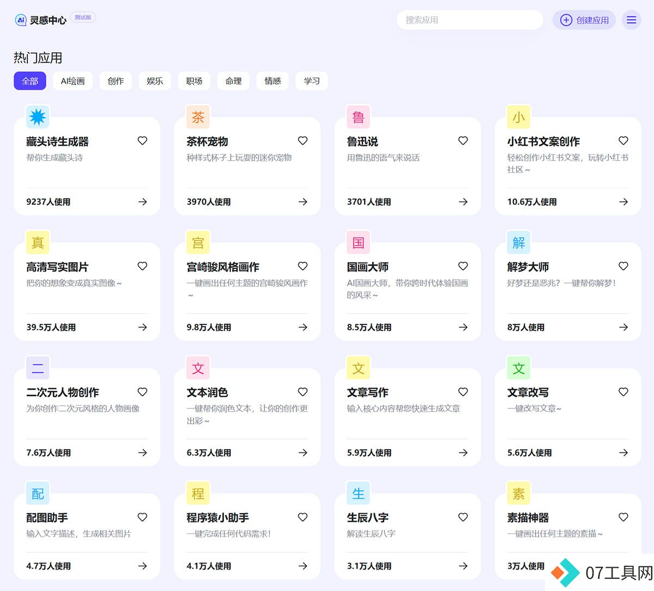
Task: Open the 文章改写 title link
Action: click(528, 393)
